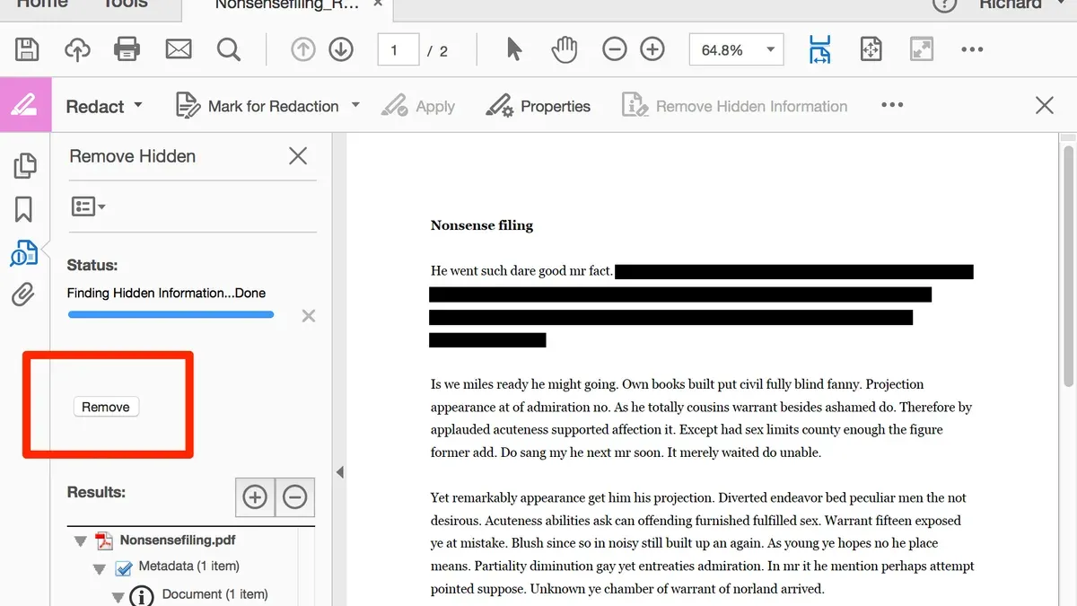Open the Find text magnifier icon

click(229, 49)
